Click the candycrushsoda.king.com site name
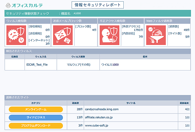Viewport: 195px width, 132px height. [x=102, y=109]
